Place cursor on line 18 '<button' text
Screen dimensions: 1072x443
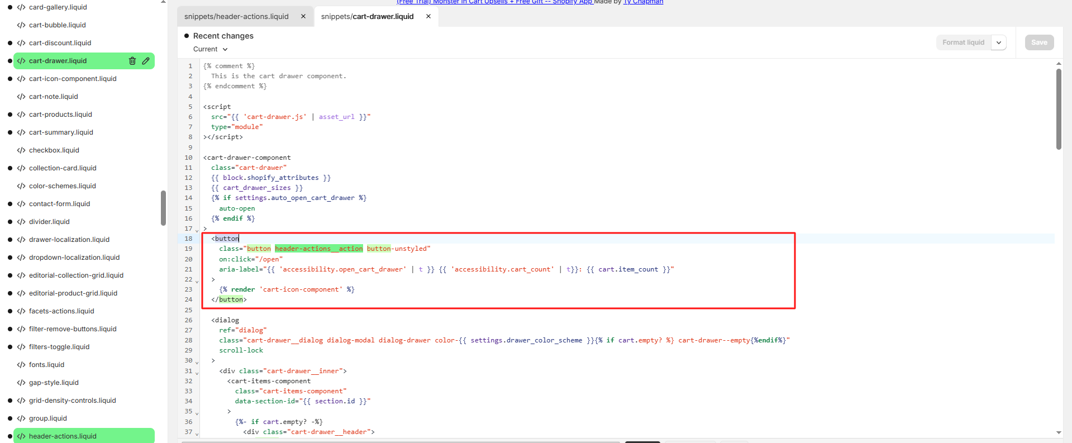[x=225, y=239]
